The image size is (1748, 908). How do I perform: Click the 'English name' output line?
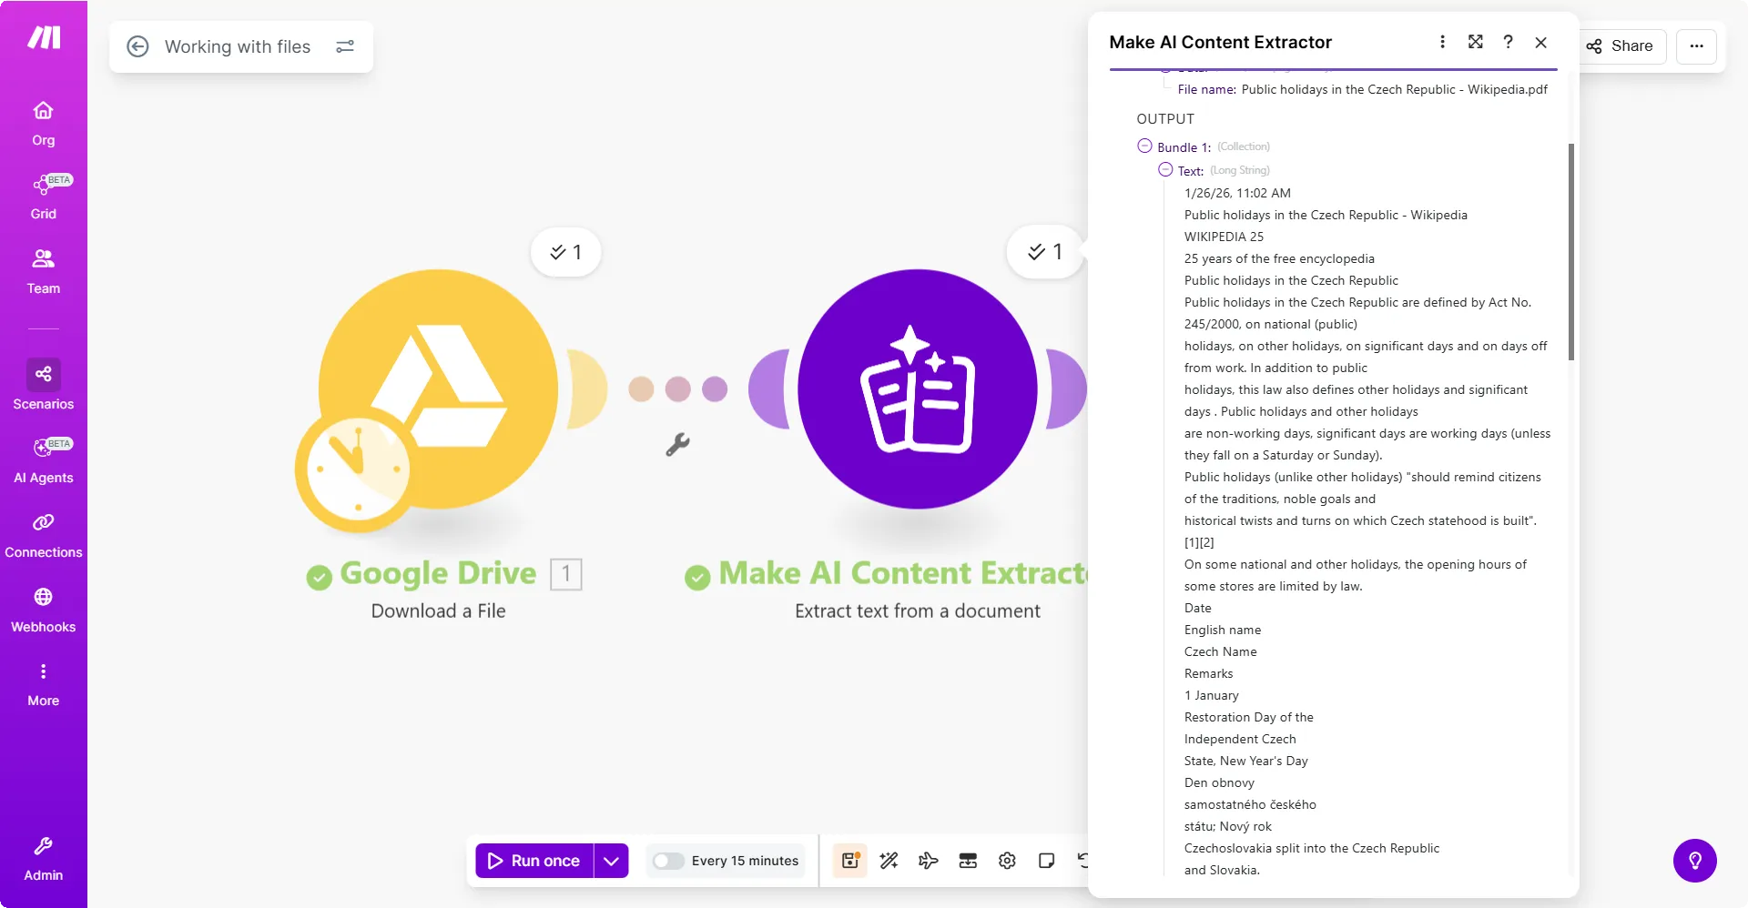pyautogui.click(x=1223, y=630)
